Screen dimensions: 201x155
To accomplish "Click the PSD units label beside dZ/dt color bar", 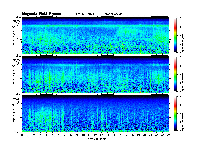I will 183,121.
